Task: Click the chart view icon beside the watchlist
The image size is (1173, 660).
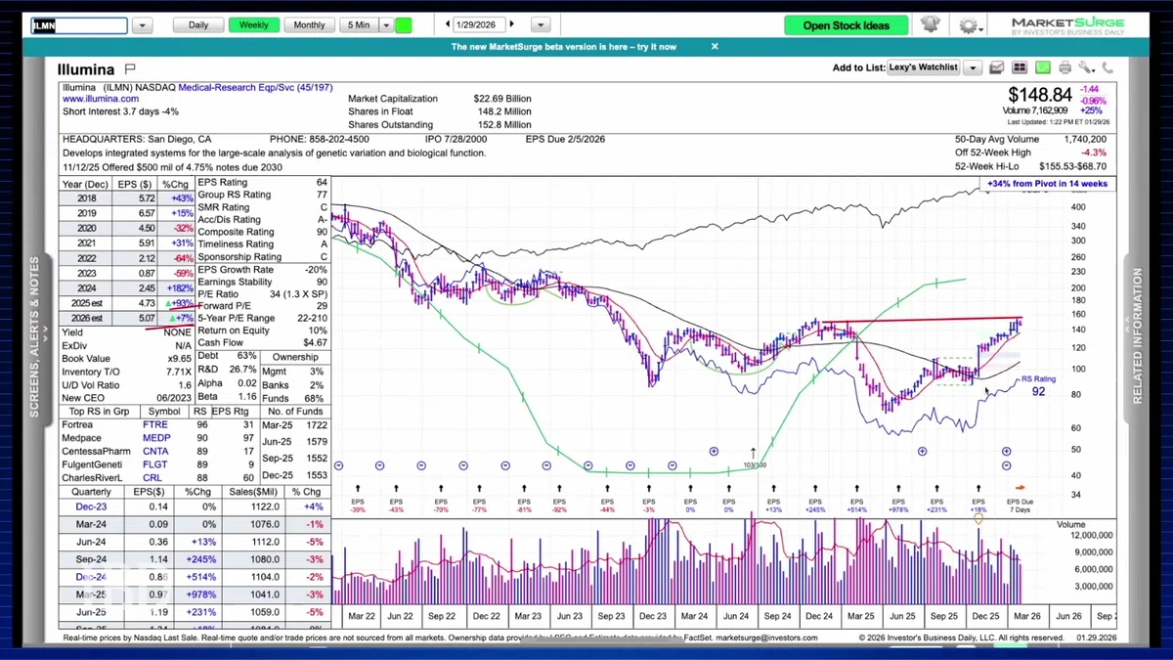Action: (997, 68)
